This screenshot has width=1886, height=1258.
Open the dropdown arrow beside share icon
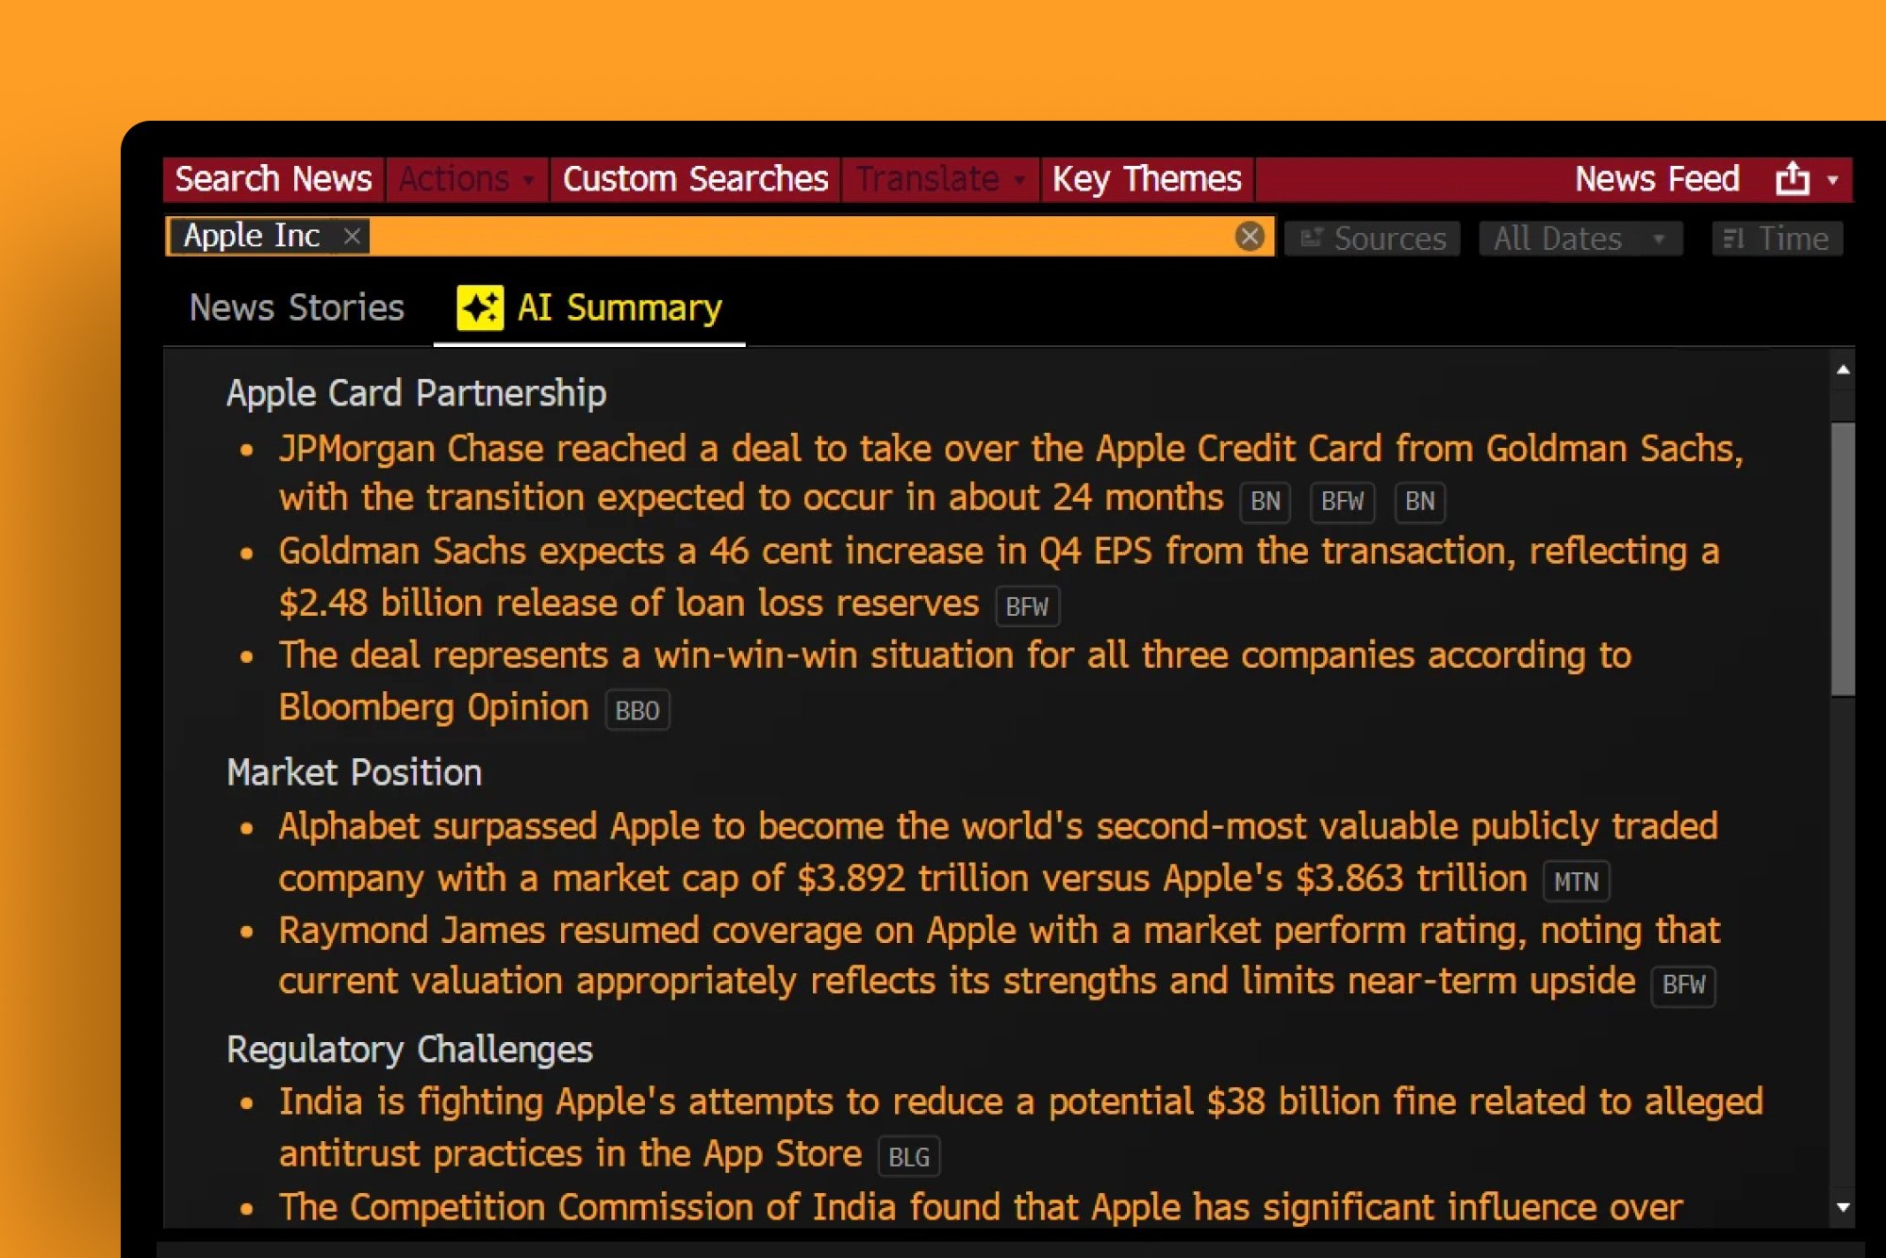click(1832, 179)
